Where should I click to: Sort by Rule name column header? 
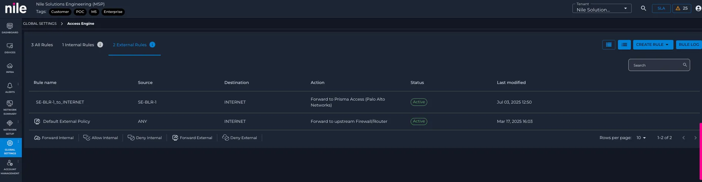(45, 82)
